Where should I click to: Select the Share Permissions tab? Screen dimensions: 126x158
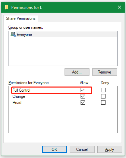point(21,18)
